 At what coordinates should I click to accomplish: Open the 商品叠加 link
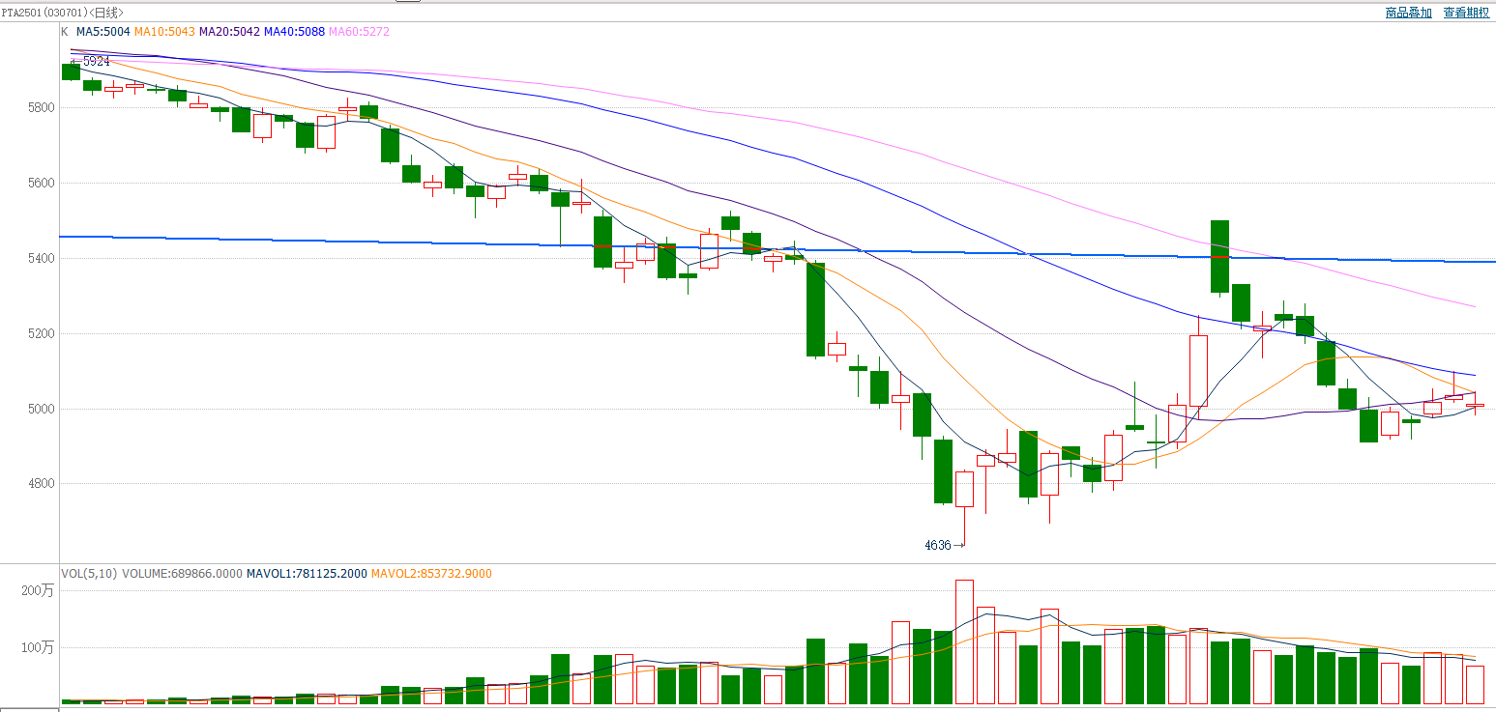1408,13
